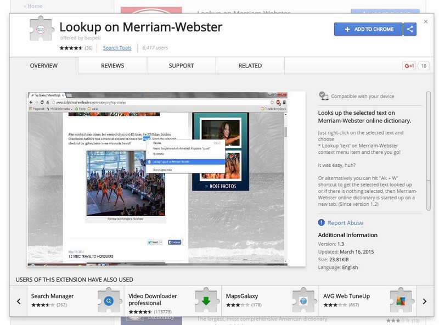Viewport: 439px width, 325px height.
Task: Show next related extensions with right arrow
Action: (x=425, y=301)
